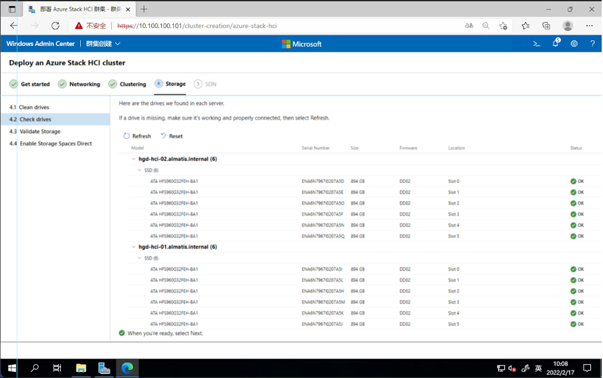Click Windows Admin Center title link
Viewport: 603px width, 378px height.
click(x=40, y=44)
